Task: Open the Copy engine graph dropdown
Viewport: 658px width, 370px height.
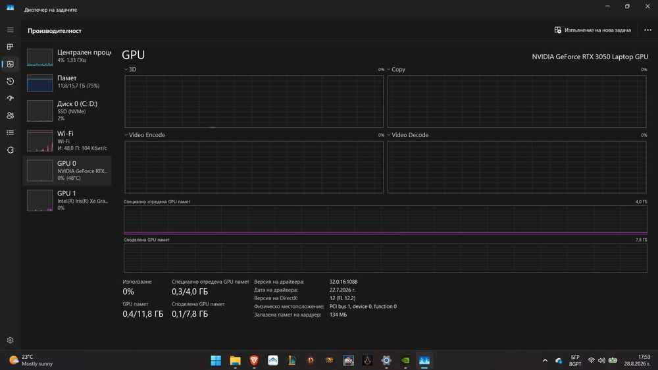Action: coord(396,69)
